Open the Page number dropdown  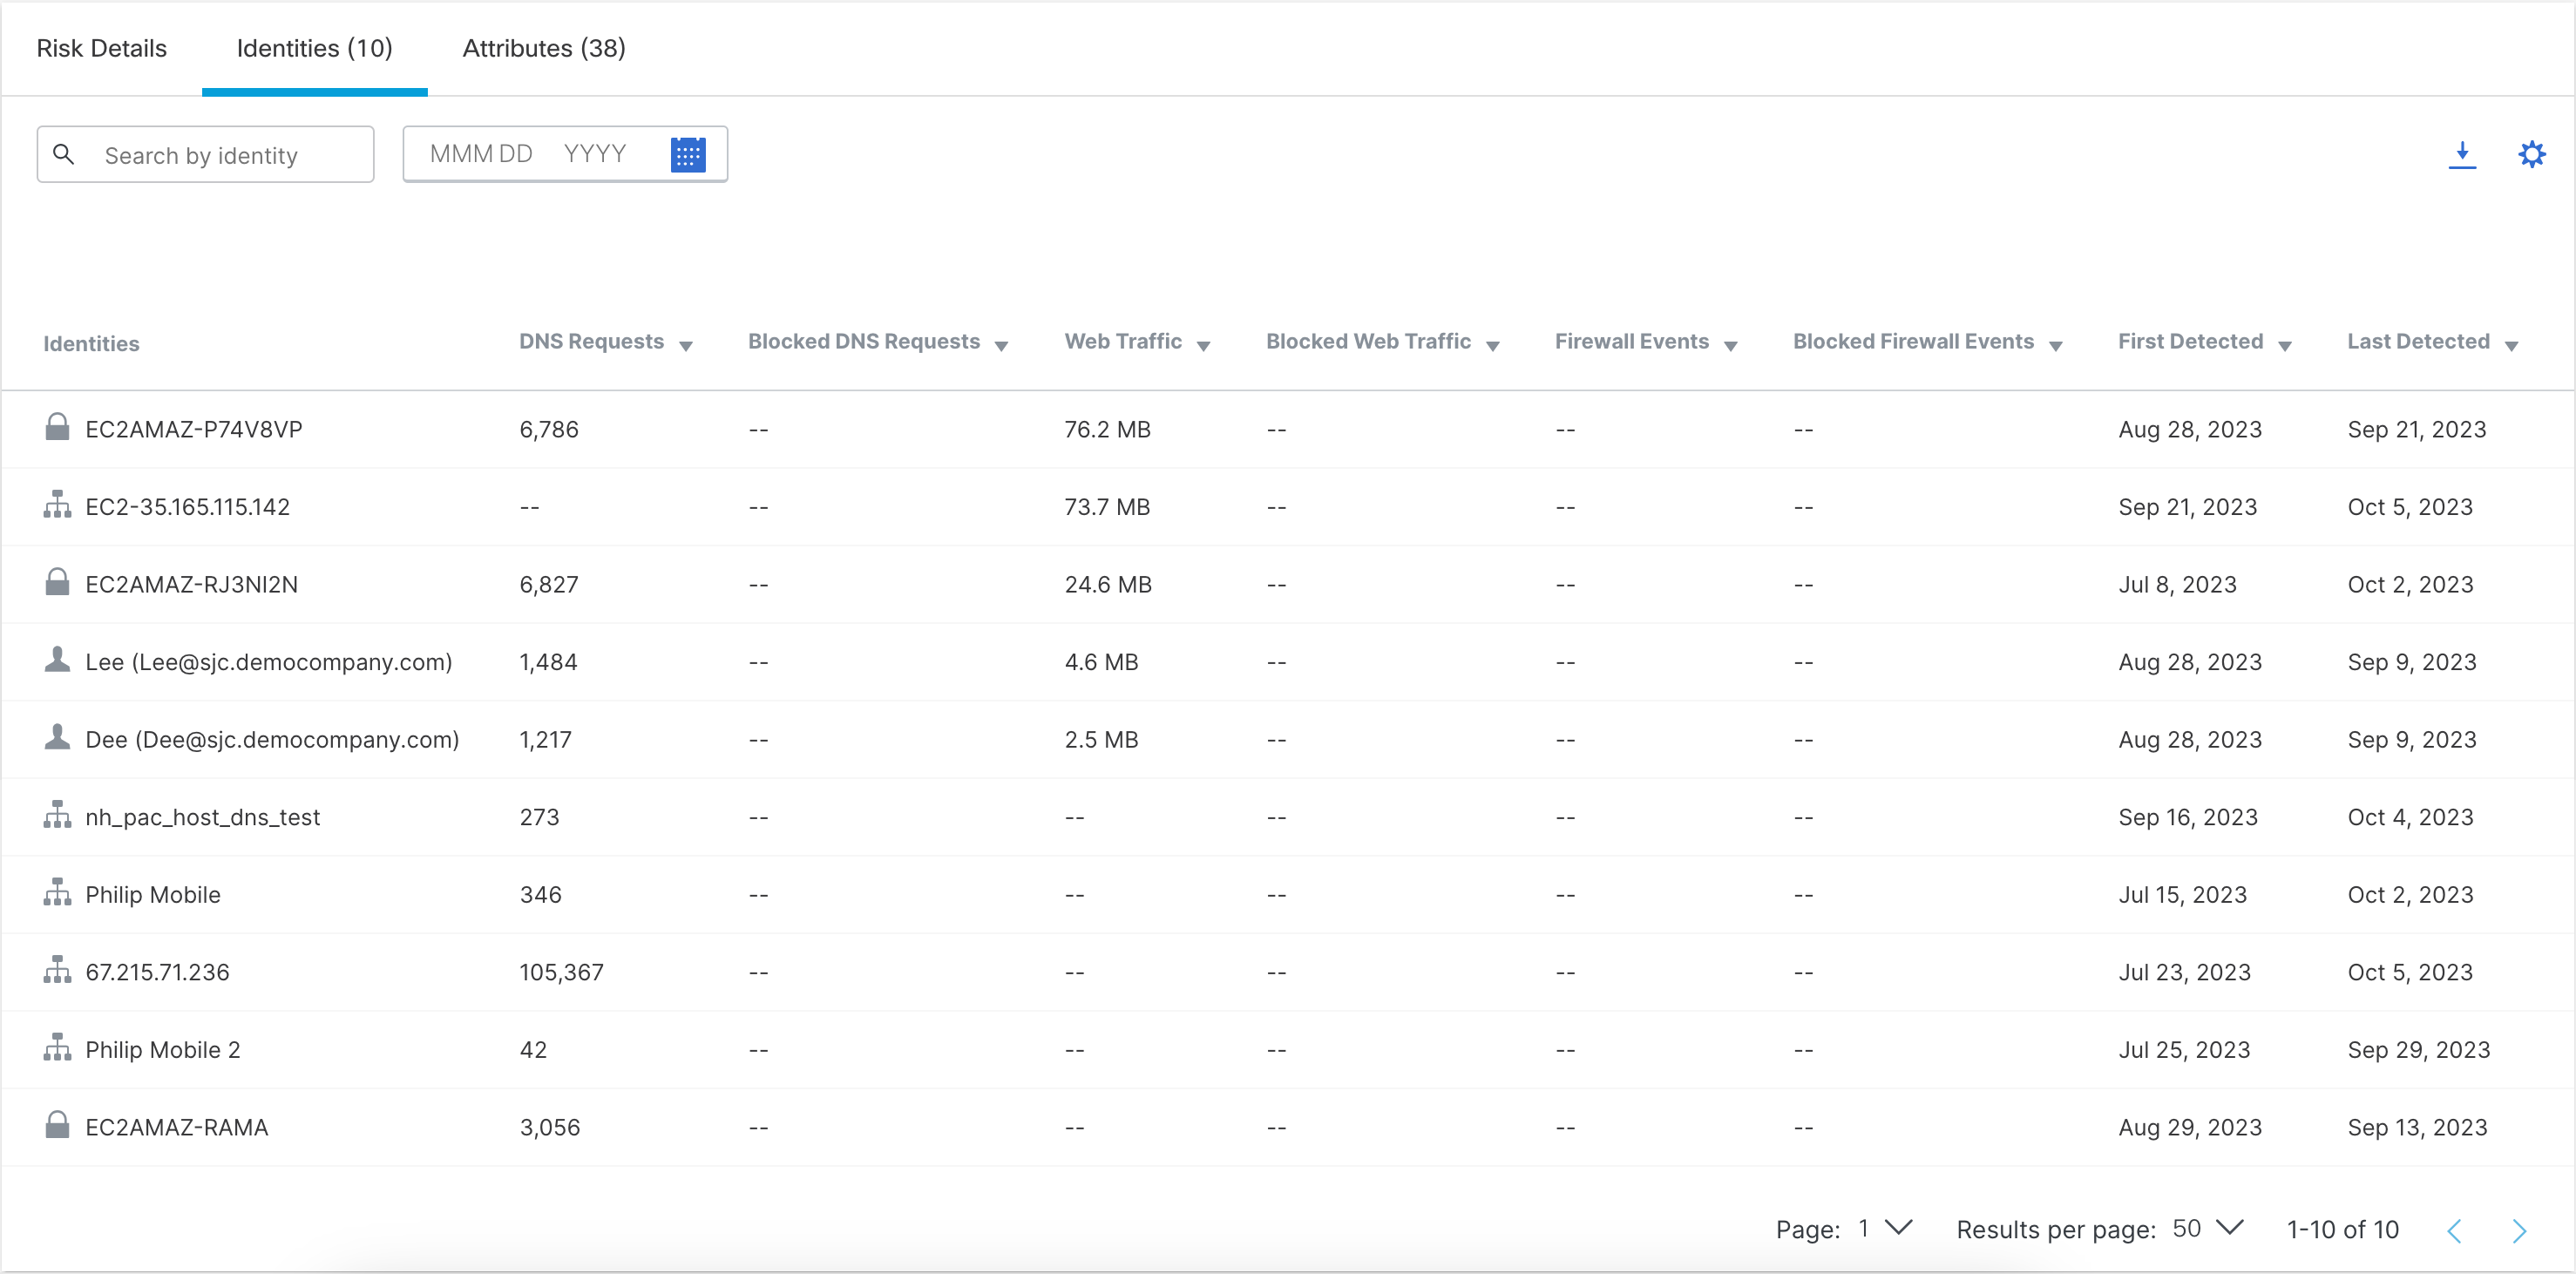pyautogui.click(x=1885, y=1228)
